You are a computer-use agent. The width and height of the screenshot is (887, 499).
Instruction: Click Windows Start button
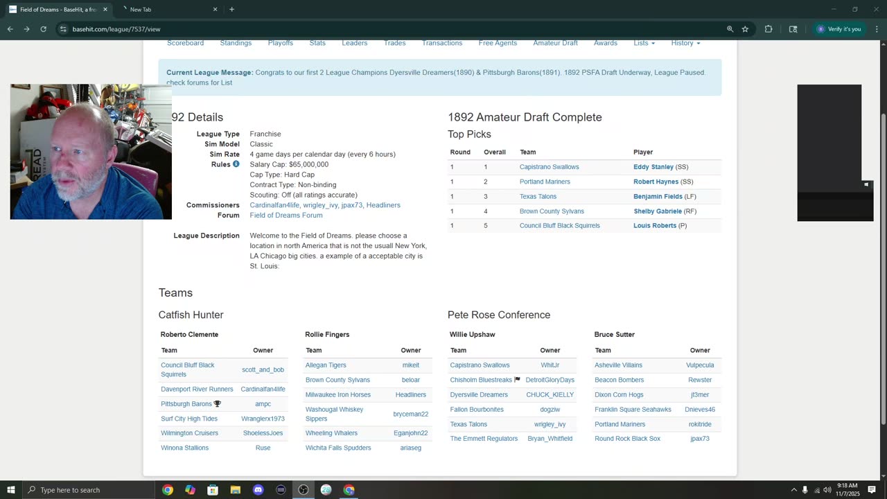(11, 490)
